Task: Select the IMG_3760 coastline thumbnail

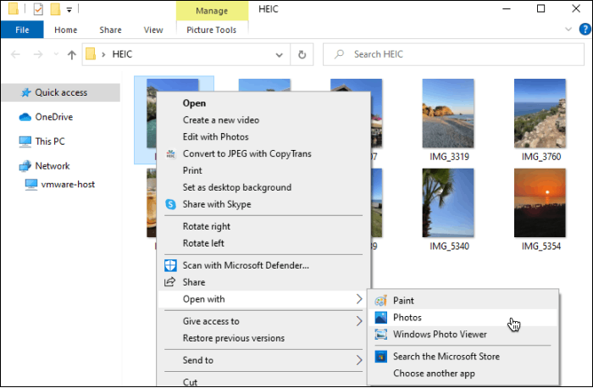Action: [x=540, y=113]
